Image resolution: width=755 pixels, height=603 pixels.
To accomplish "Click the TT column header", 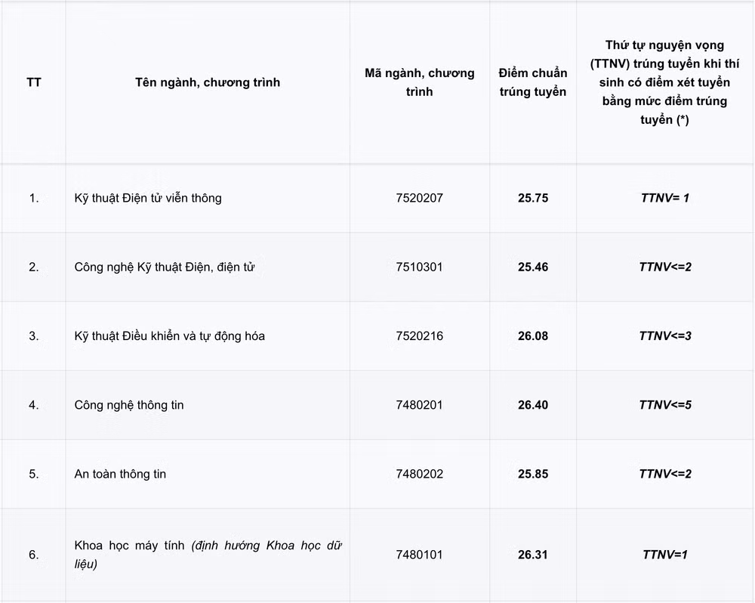I will coord(34,82).
